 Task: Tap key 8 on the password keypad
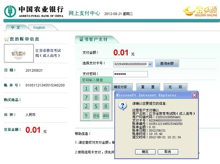(106, 106)
